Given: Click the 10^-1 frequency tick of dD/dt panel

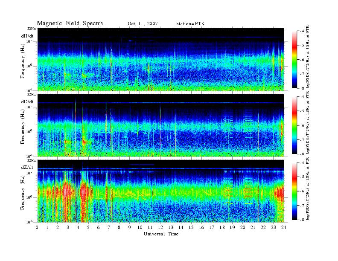Looking at the screenshot, I should [x=29, y=156].
